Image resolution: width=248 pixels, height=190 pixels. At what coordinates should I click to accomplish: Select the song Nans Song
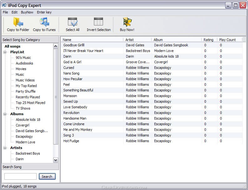tap(71, 73)
